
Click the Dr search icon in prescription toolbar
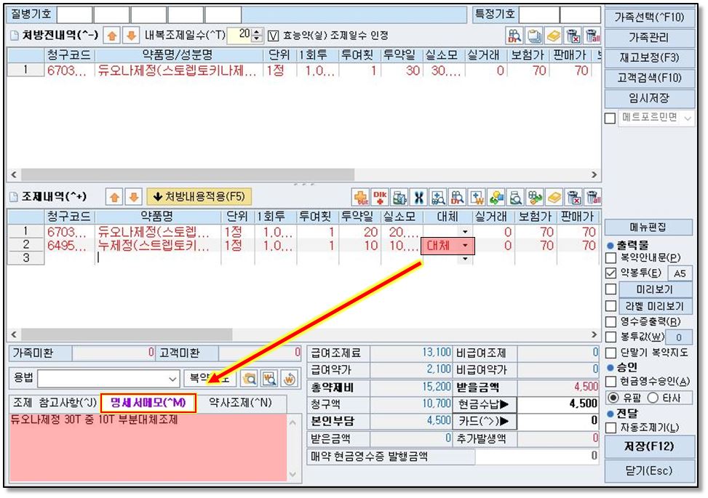tap(515, 36)
